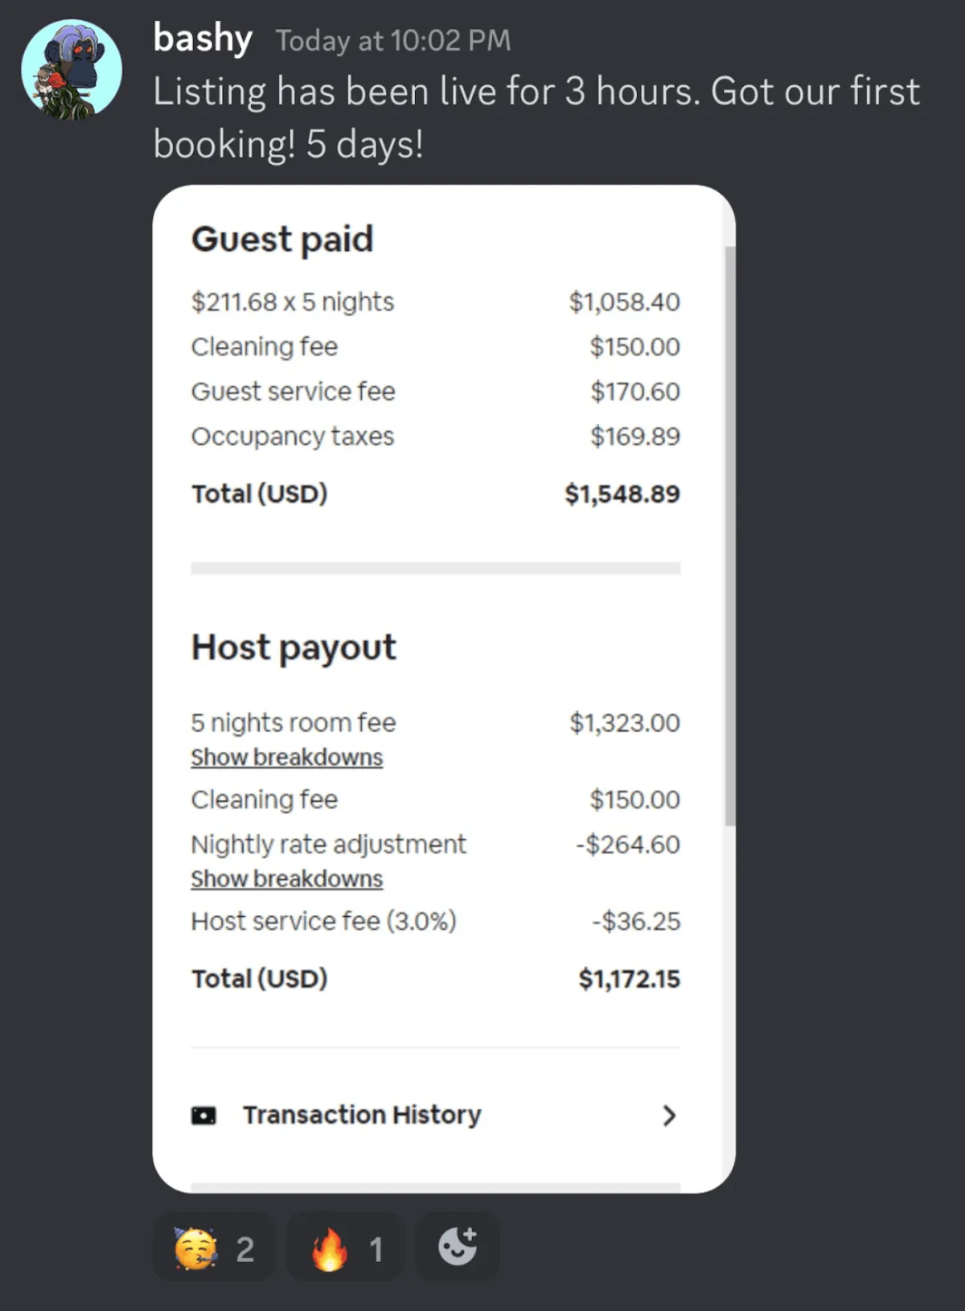The image size is (965, 1311).
Task: Click the message text about first booking
Action: click(536, 117)
